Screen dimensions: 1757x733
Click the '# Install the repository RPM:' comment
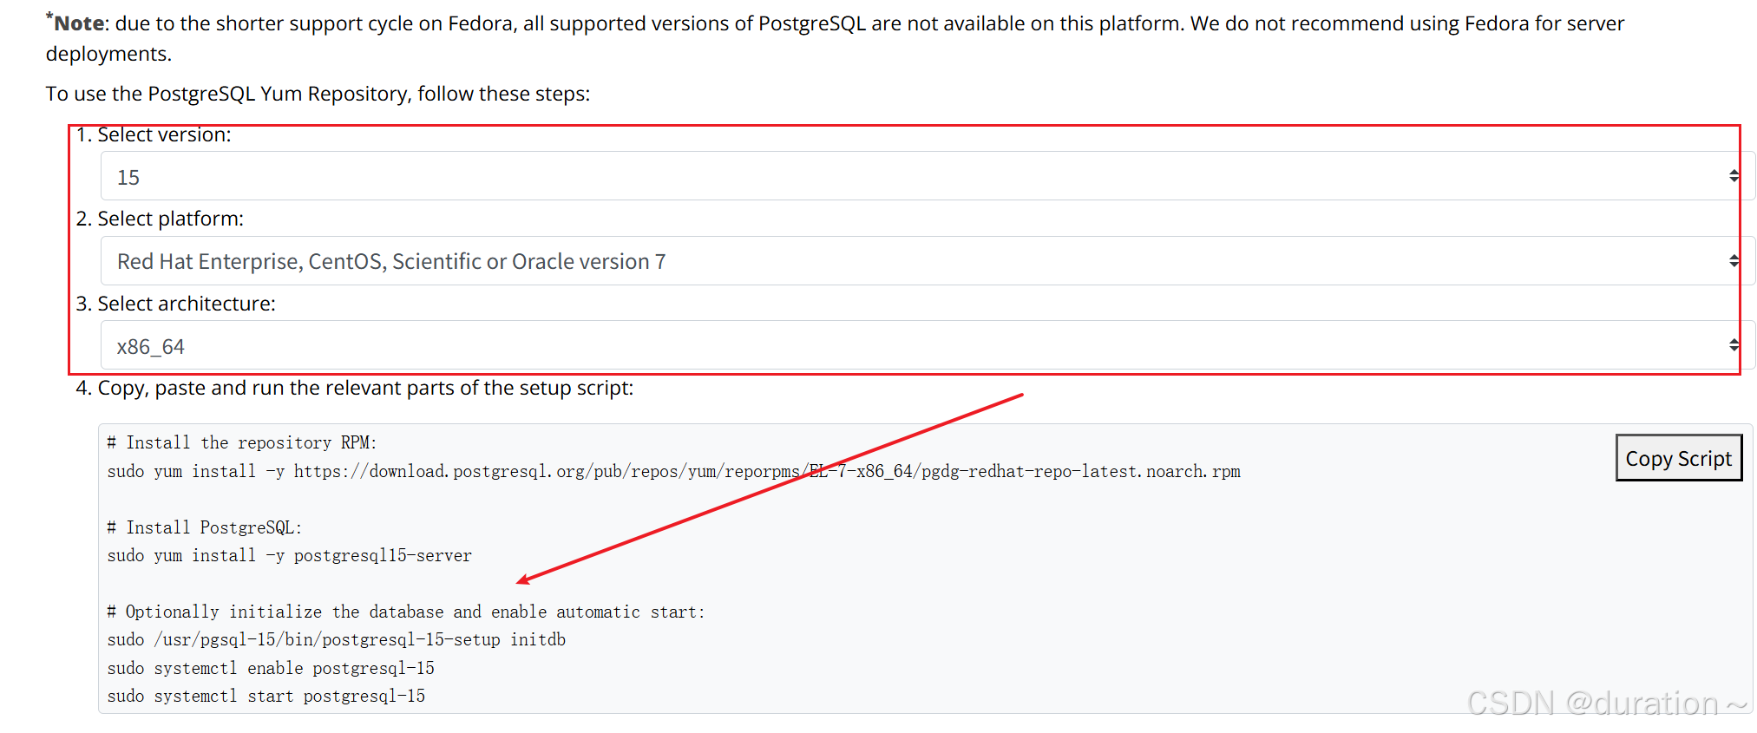242,442
